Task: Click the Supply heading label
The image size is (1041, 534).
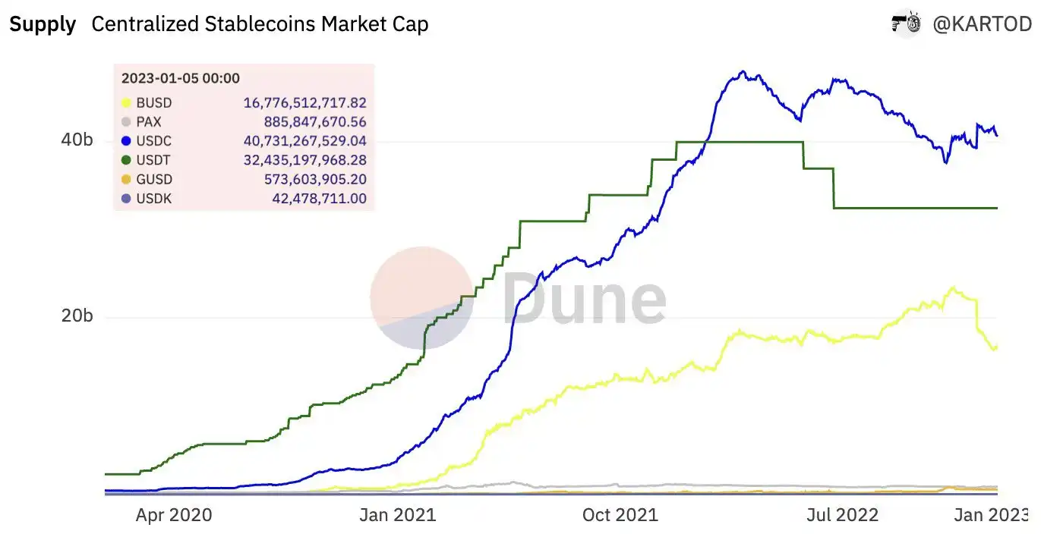Action: [x=43, y=24]
